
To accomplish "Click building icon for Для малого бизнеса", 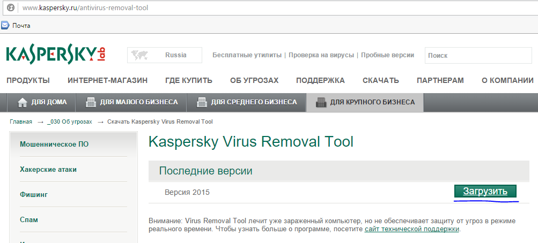I will (91, 102).
